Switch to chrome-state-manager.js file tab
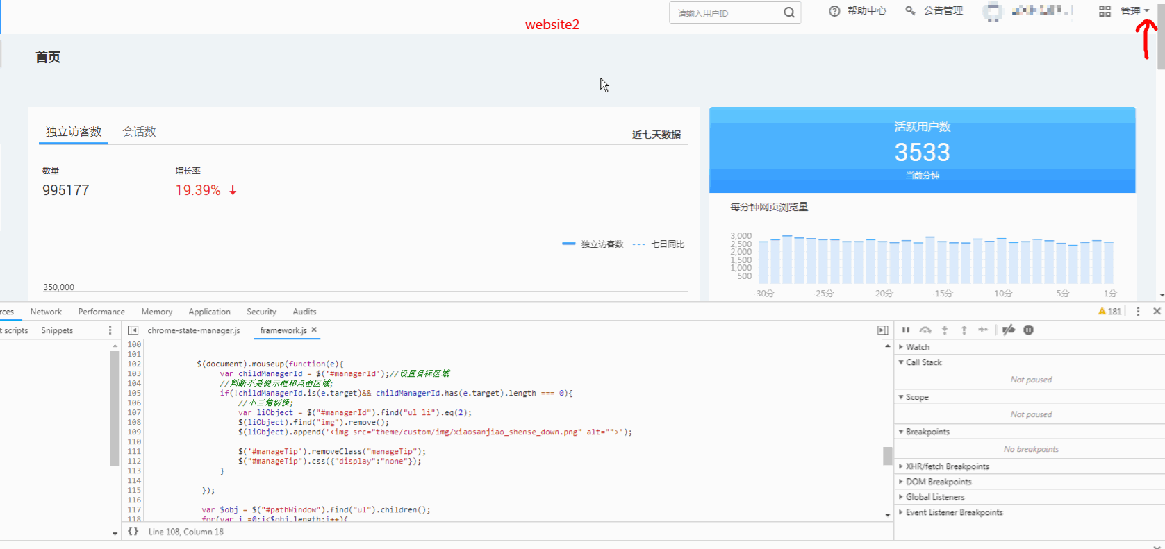The width and height of the screenshot is (1165, 549). click(194, 330)
